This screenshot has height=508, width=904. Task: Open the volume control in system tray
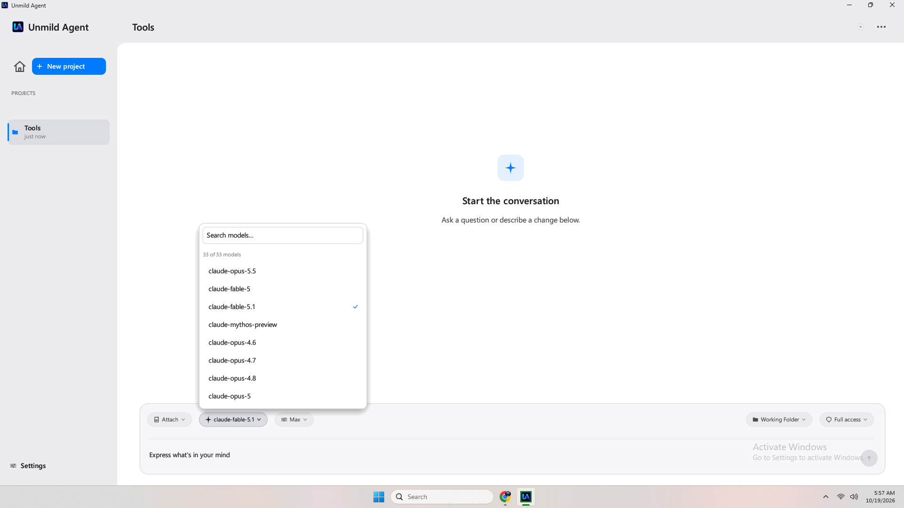tap(854, 497)
